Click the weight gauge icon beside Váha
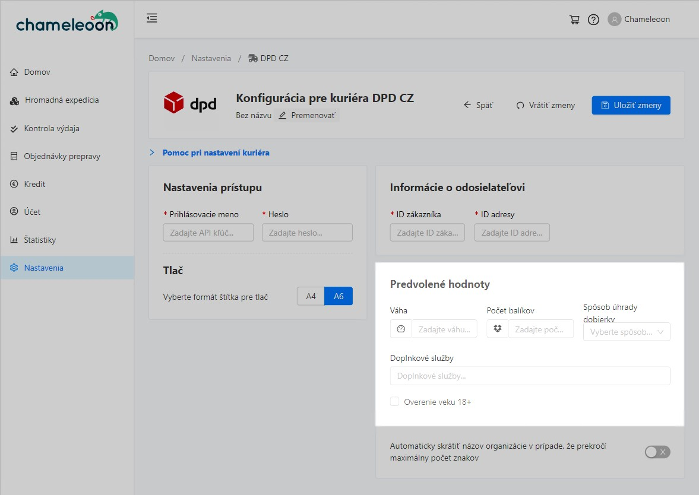The image size is (699, 495). pos(401,329)
